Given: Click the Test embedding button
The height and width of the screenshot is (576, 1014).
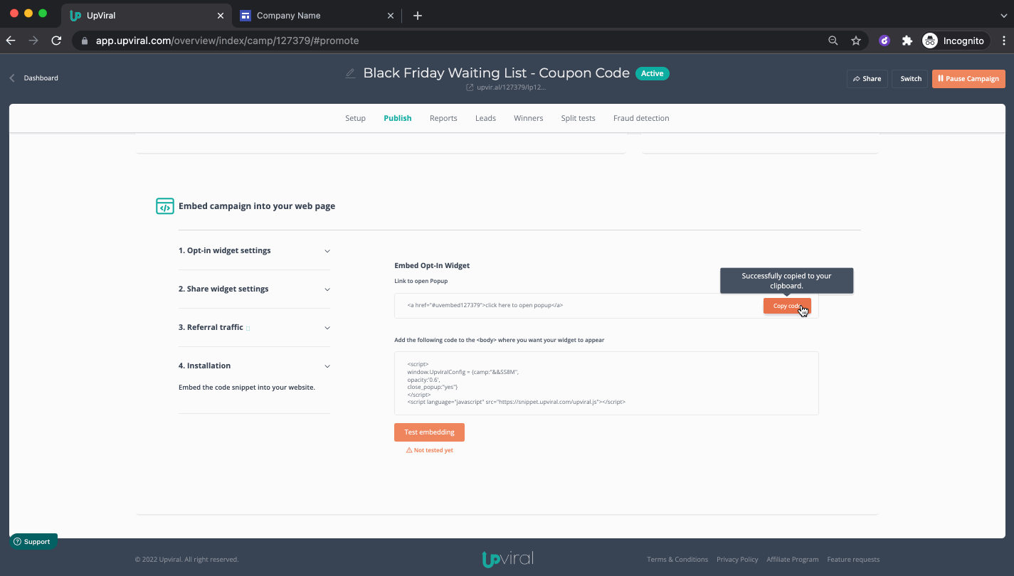Looking at the screenshot, I should [x=429, y=432].
